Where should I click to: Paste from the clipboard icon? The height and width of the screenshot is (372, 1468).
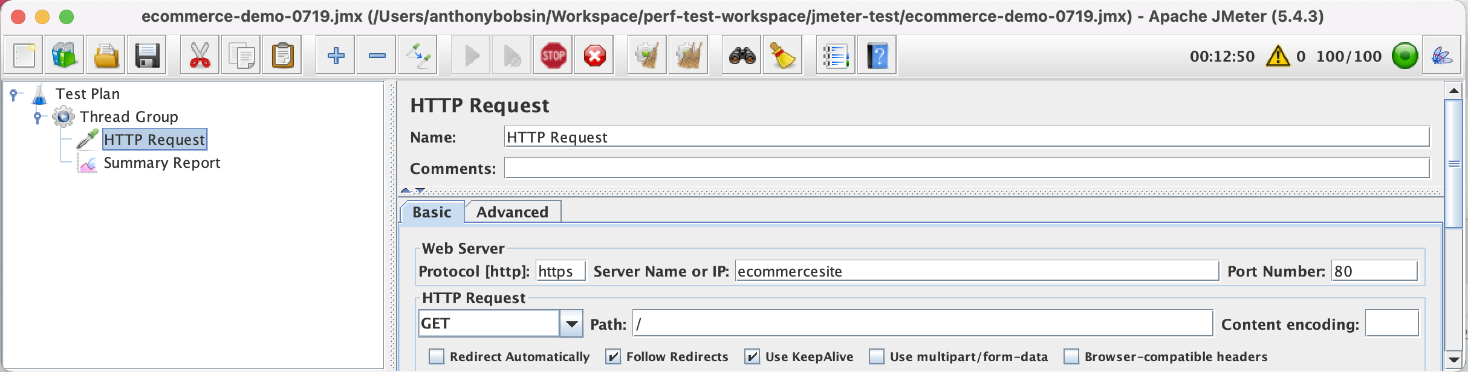(x=282, y=56)
